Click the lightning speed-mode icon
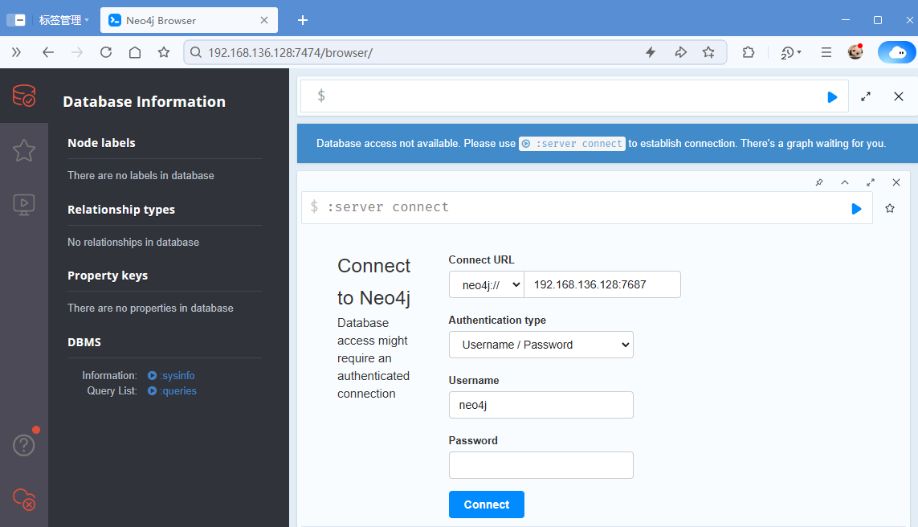 pyautogui.click(x=651, y=53)
